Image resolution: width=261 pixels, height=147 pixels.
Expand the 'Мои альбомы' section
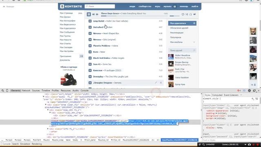click(x=194, y=42)
